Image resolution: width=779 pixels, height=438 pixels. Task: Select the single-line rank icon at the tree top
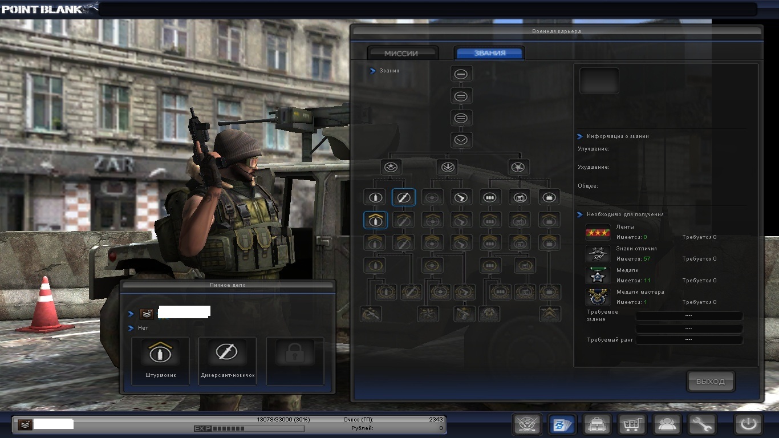tap(461, 74)
